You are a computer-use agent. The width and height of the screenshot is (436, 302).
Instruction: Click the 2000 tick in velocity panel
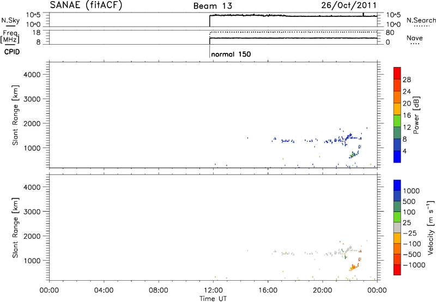(x=32, y=236)
